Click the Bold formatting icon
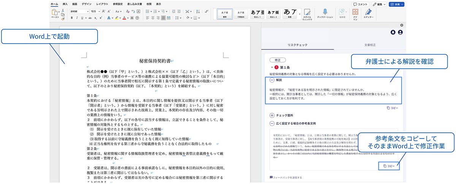 tap(72, 18)
